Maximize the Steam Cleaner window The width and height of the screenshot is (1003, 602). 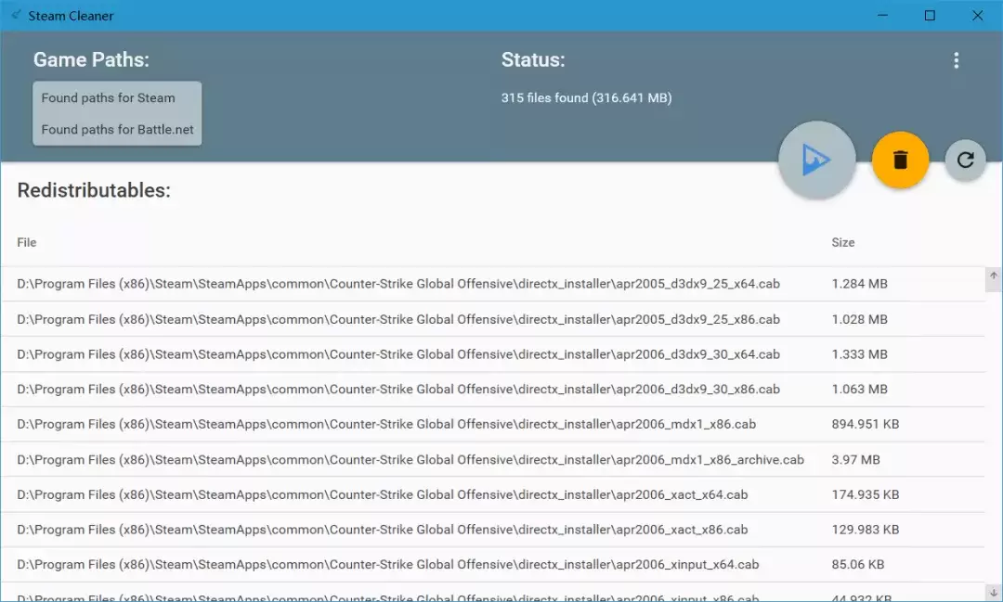click(930, 16)
